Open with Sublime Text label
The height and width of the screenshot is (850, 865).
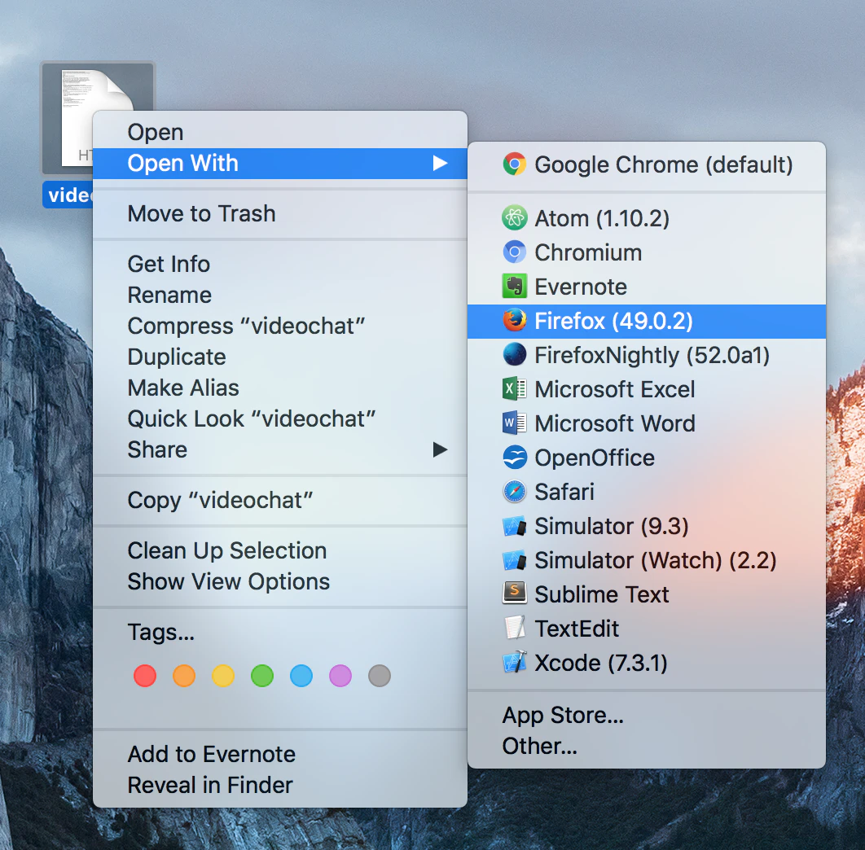(602, 594)
